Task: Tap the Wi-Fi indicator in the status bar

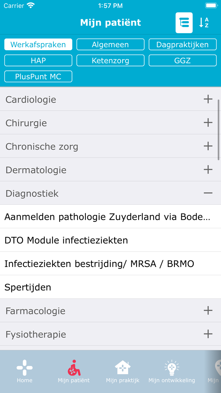Action: click(x=30, y=5)
